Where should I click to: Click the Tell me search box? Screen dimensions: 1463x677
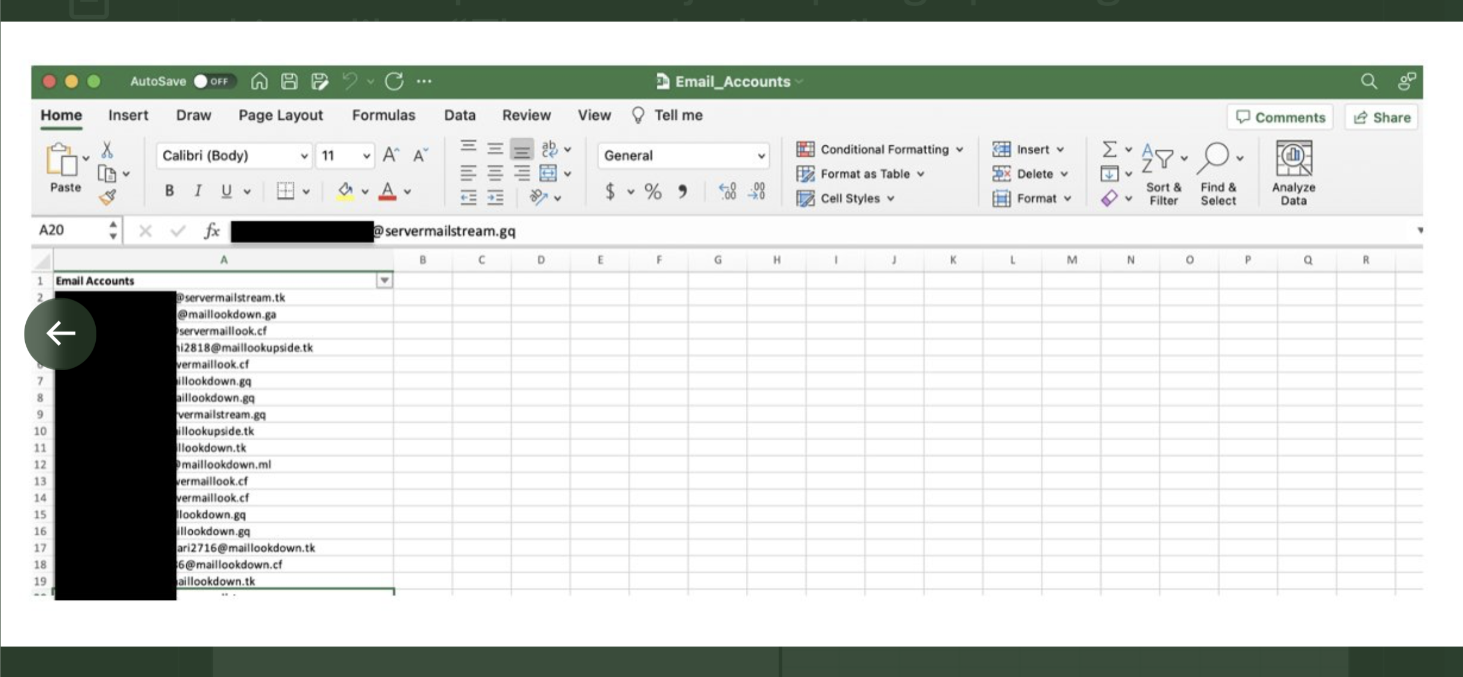click(x=667, y=115)
